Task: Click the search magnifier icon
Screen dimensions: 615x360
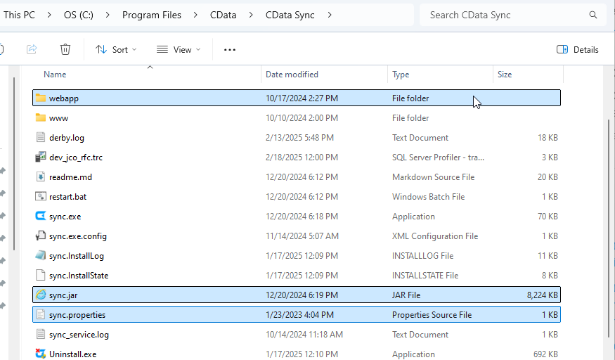Action: (594, 15)
